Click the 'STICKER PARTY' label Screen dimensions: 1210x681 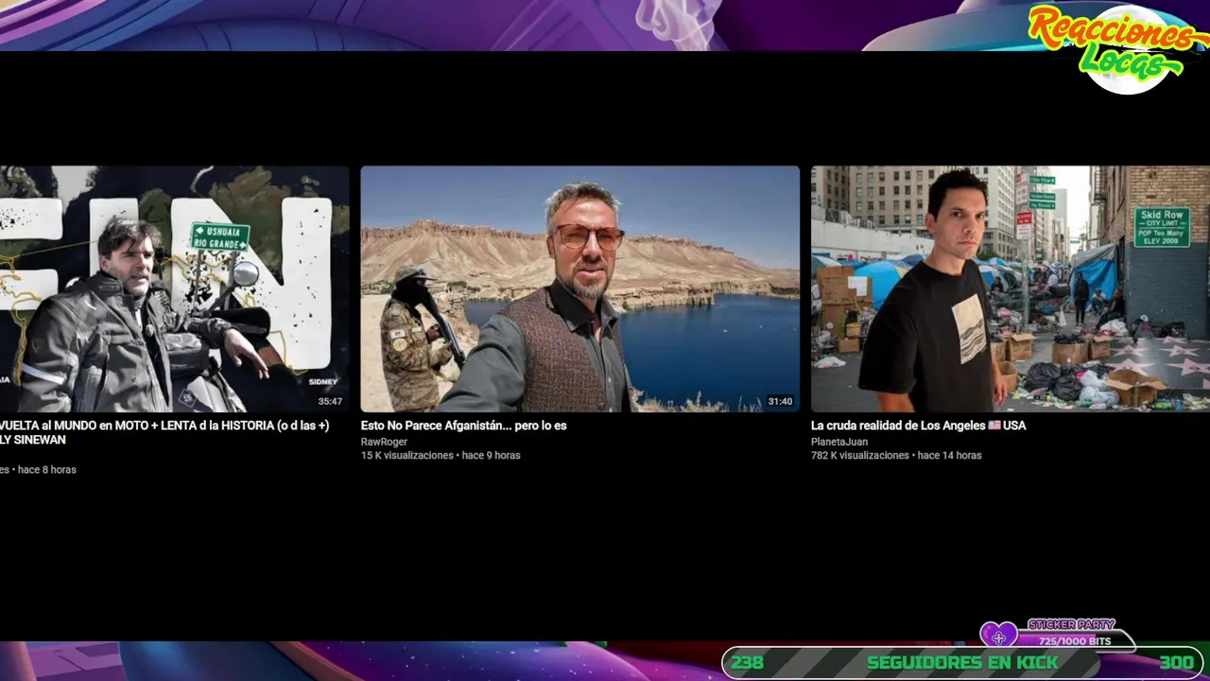pyautogui.click(x=1071, y=624)
